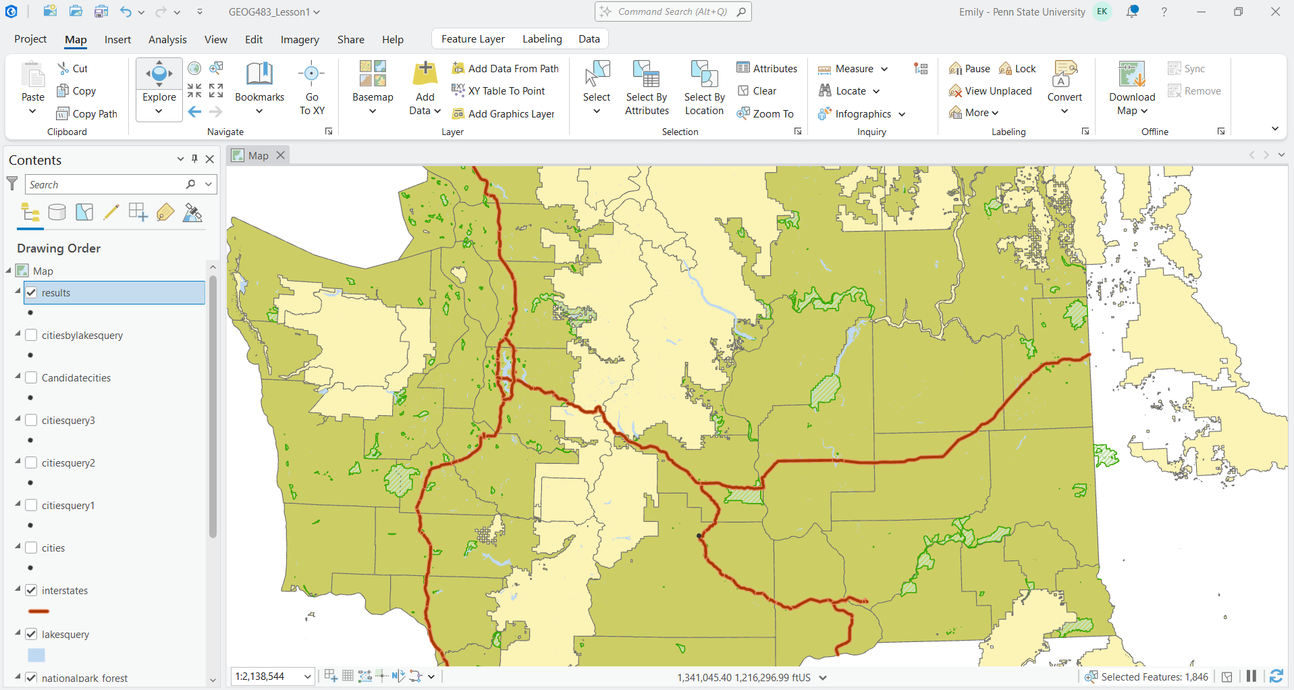Enable the citiesquery3 layer

point(31,421)
